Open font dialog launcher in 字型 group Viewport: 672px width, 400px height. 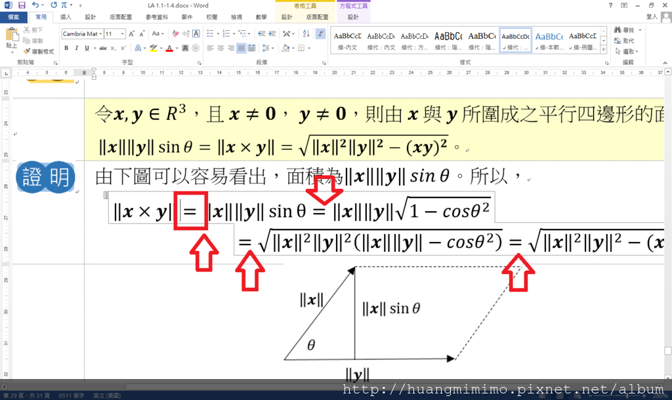point(199,63)
